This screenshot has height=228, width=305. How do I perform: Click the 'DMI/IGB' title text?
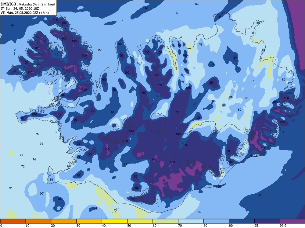pyautogui.click(x=8, y=4)
